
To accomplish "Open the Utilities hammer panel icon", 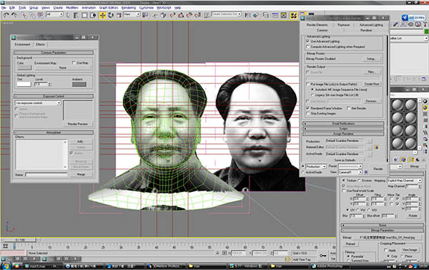I will tap(425, 24).
